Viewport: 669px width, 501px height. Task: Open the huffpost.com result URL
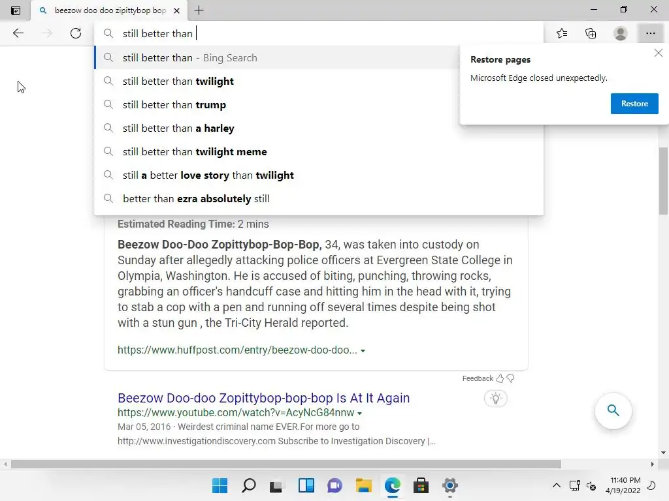point(237,350)
